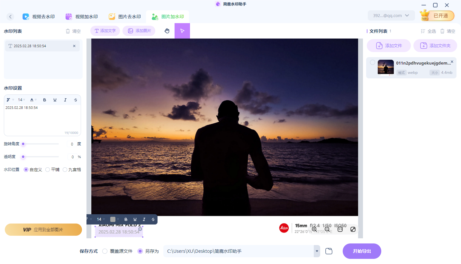
Task: Toggle underline formatting in watermark settings
Action: [x=55, y=100]
